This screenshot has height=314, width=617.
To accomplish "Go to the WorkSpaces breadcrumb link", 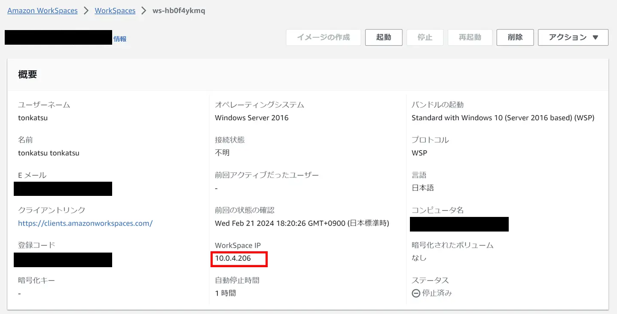I will point(115,11).
